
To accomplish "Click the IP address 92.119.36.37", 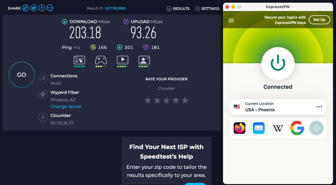I will point(62,123).
